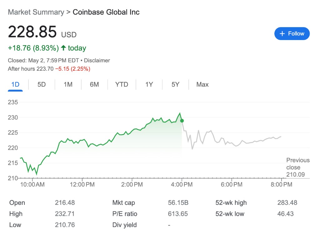
Task: Click the green up arrow icon
Action: click(63, 48)
